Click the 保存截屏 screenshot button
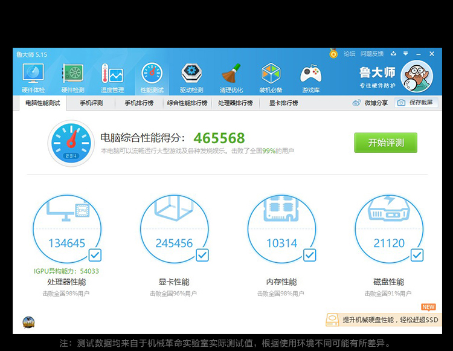The height and width of the screenshot is (351, 453). [x=416, y=103]
